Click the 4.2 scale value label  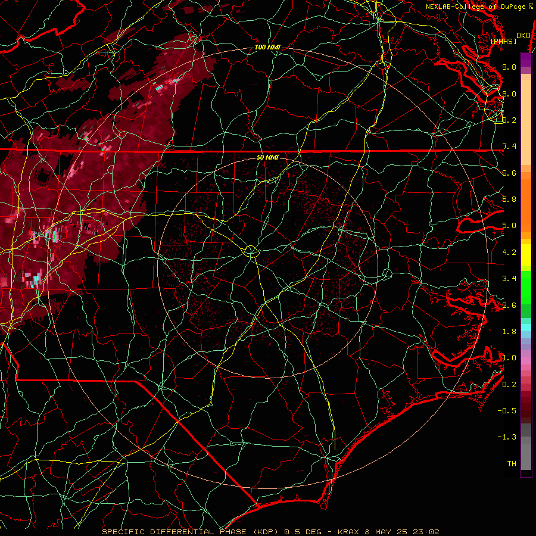pyautogui.click(x=509, y=253)
